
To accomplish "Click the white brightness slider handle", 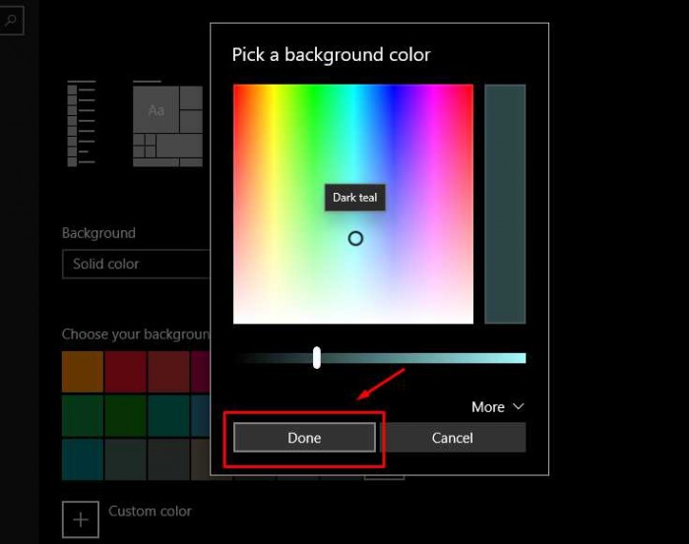I will click(317, 358).
